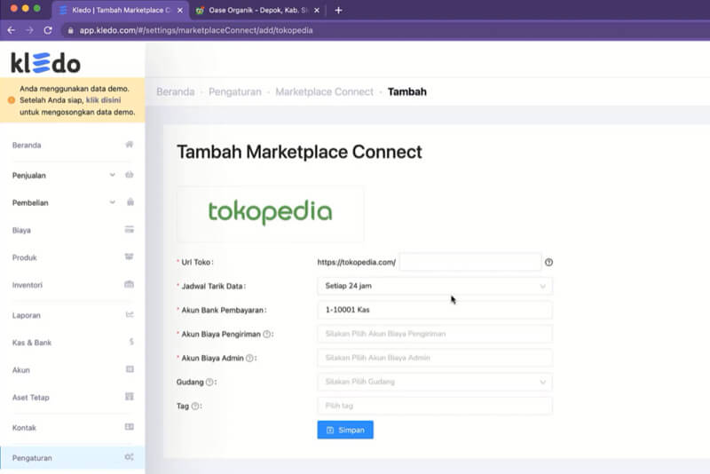Open Pengaturan in sidebar menu
710x474 pixels.
click(x=73, y=458)
